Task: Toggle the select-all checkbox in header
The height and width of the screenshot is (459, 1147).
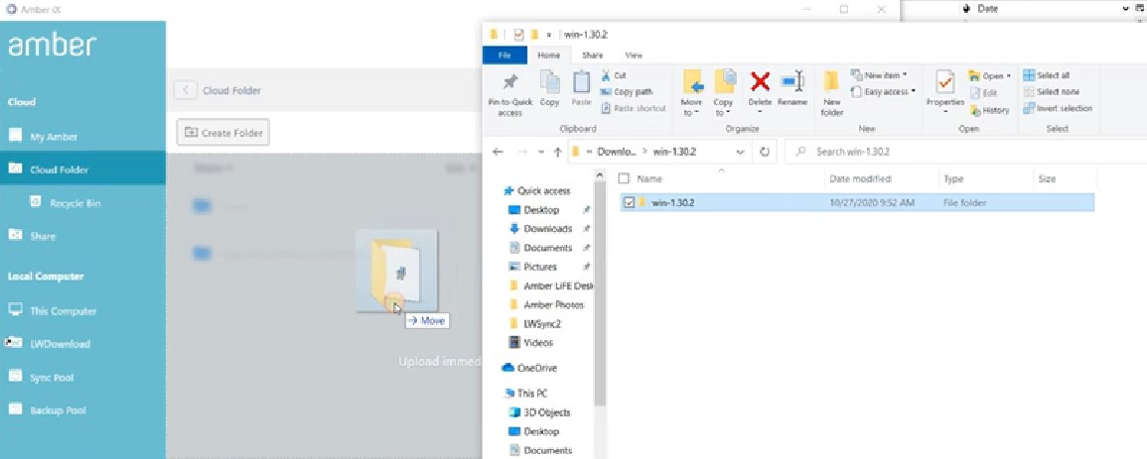Action: point(624,178)
